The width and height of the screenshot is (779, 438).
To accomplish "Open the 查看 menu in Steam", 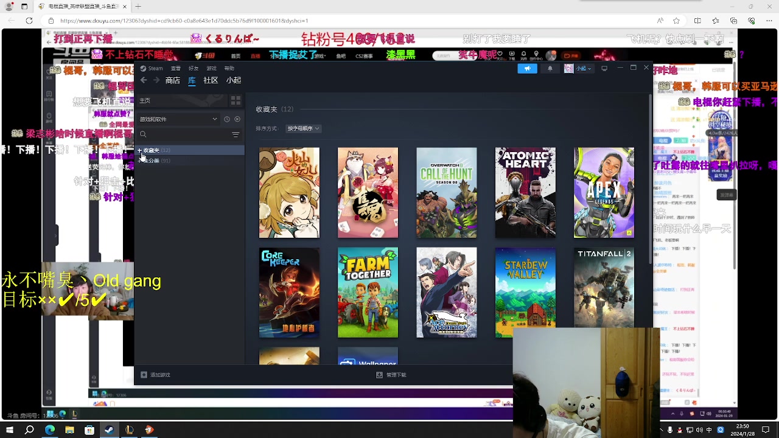I will (x=176, y=68).
